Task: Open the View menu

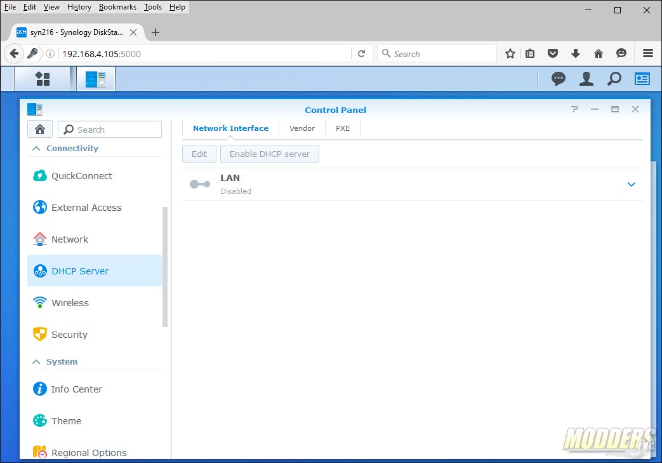Action: 51,7
